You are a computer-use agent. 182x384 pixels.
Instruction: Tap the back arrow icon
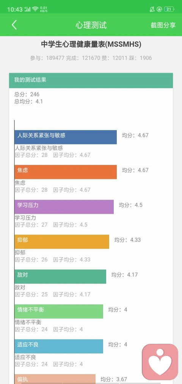point(14,25)
